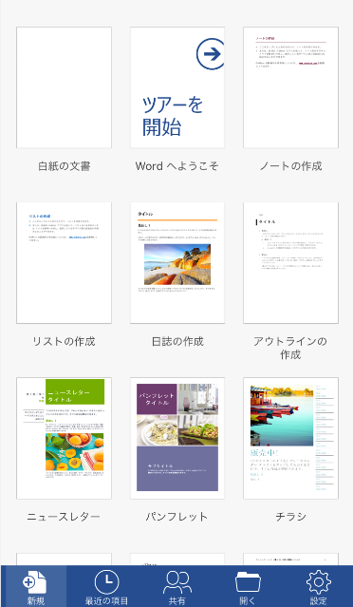
Task: Switch to the 最近の項目 tab label
Action: (106, 601)
